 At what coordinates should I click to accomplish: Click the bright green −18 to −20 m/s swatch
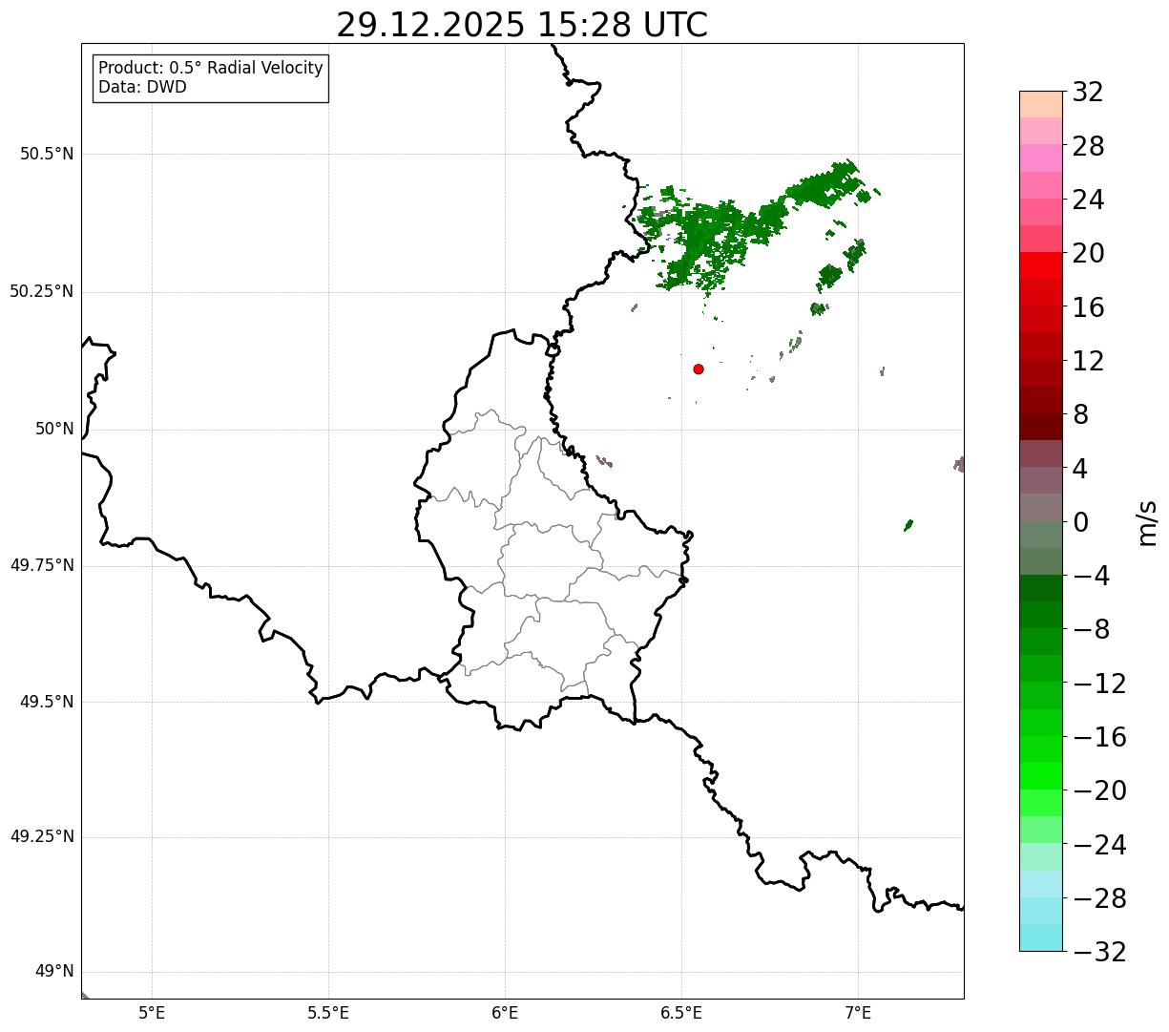tap(1041, 776)
